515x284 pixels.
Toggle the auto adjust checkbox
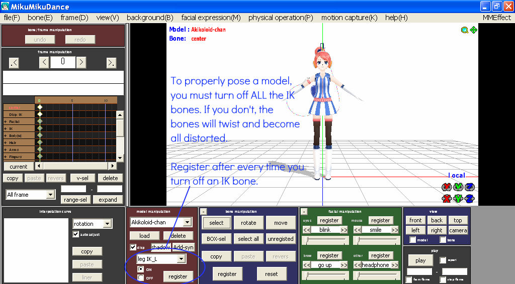pos(76,234)
